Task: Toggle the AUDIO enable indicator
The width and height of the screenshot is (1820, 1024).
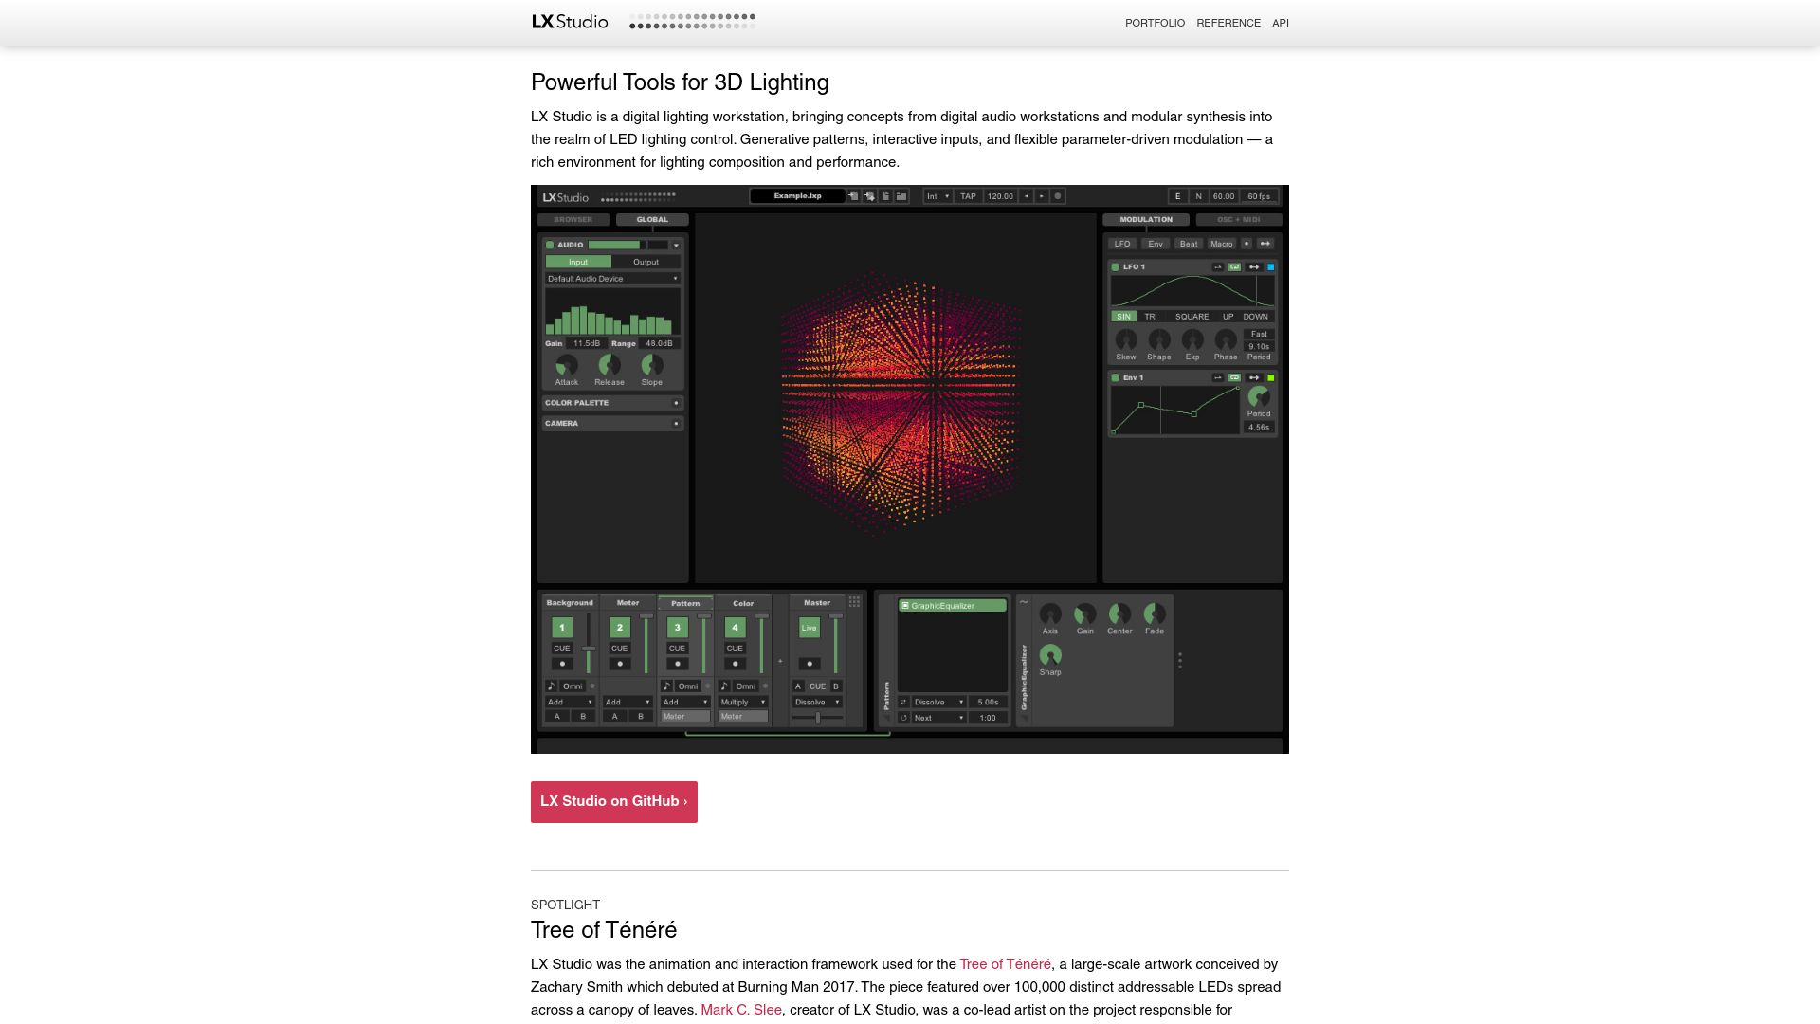Action: click(550, 245)
